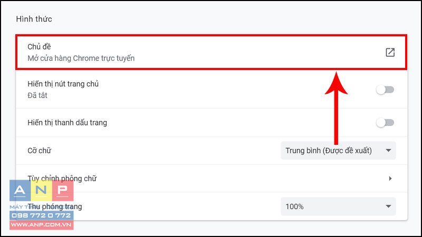Expand 'Tùy chỉnh phông chữ' chevron arrow
Screen dimensions: 422x237
point(390,179)
